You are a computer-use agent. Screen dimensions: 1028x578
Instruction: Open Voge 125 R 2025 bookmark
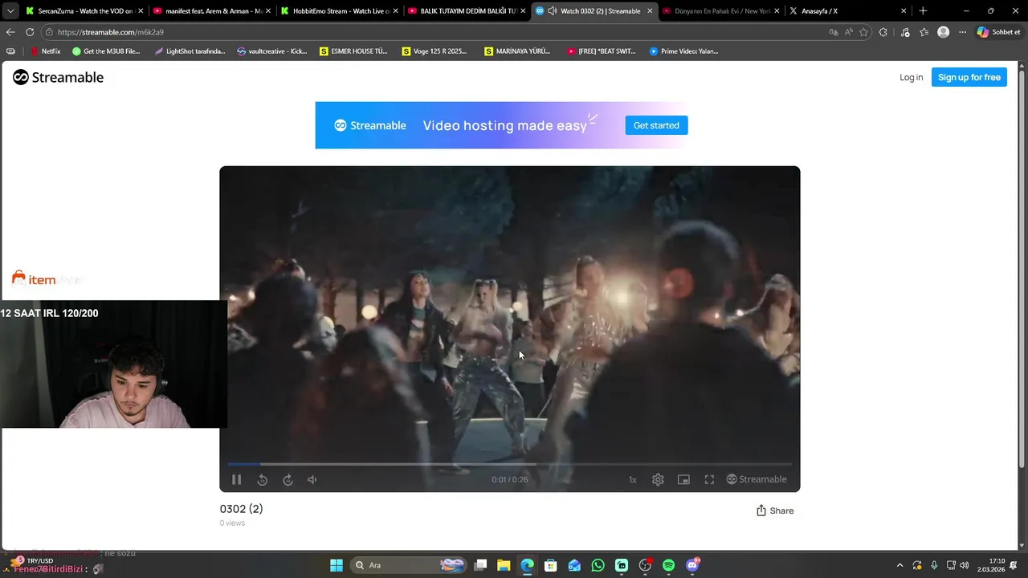(x=434, y=51)
